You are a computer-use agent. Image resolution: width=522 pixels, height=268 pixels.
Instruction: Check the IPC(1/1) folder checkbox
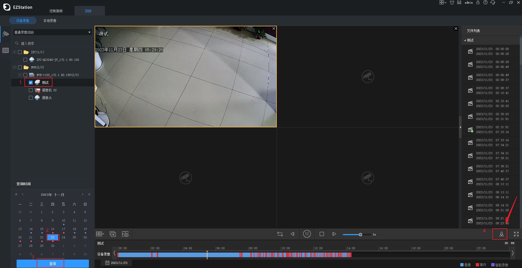pos(20,52)
